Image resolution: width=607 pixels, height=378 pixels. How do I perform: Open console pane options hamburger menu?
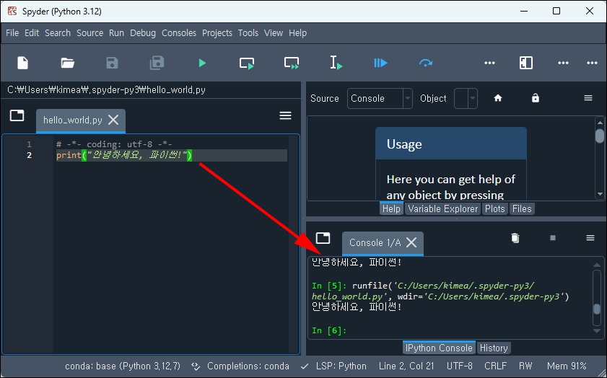[x=590, y=238]
